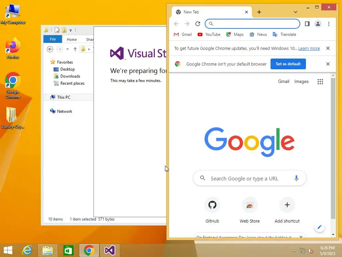Open Explorer's quick access toolbar dropdown
This screenshot has width=342, height=257.
(x=71, y=30)
